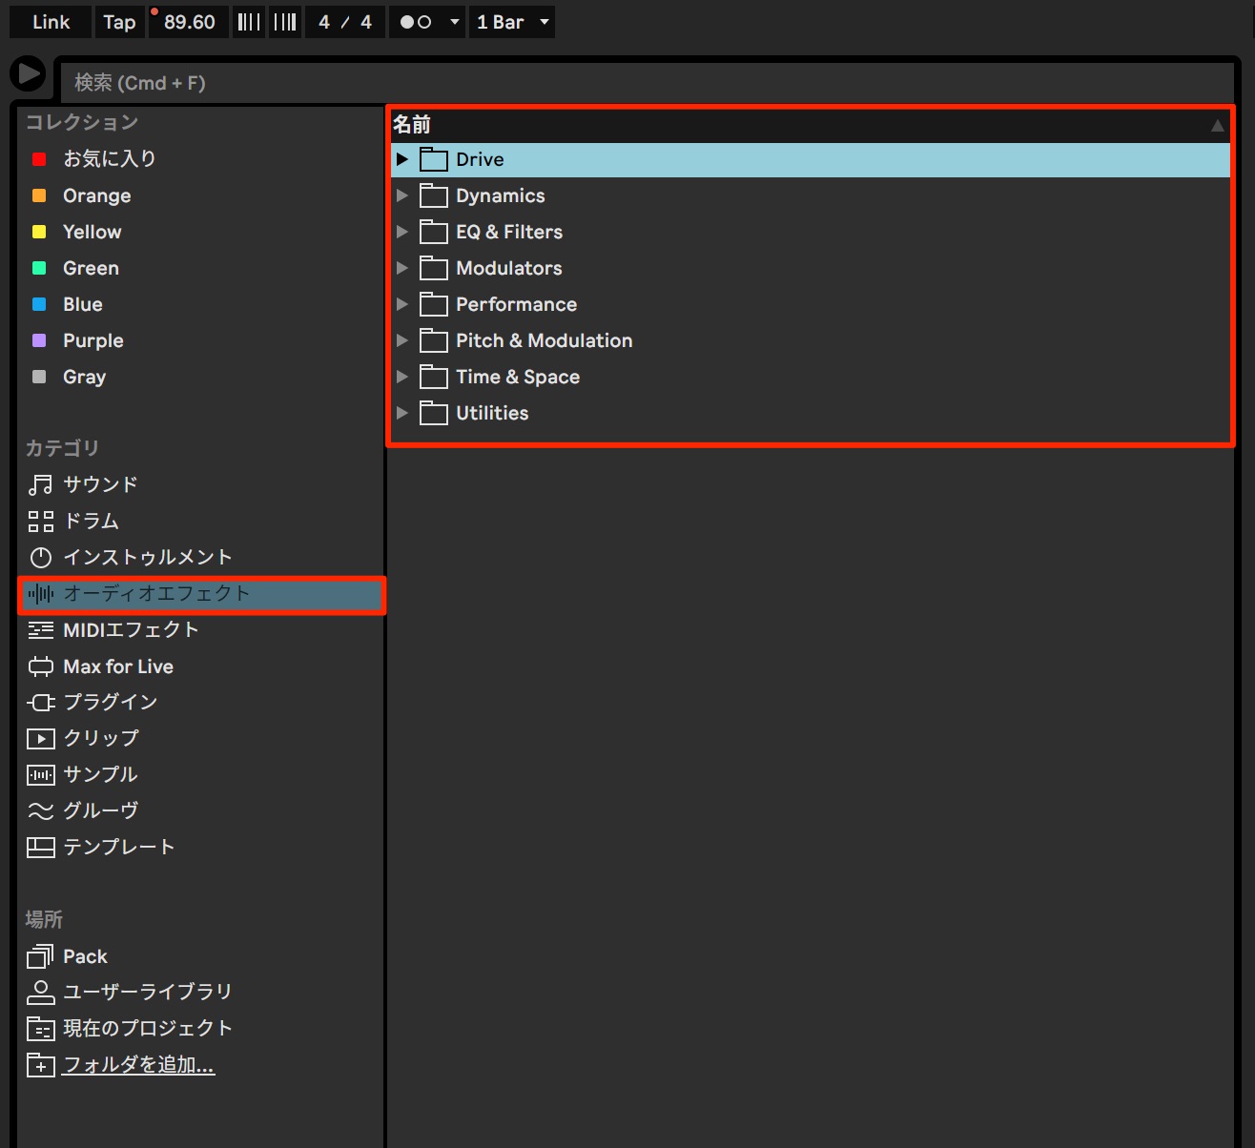Open the 1 Bar quantization dropdown
The image size is (1255, 1148).
click(512, 22)
